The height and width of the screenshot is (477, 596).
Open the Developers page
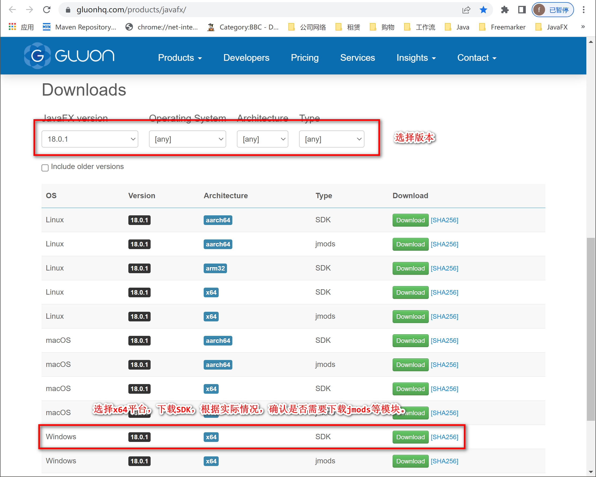click(x=246, y=58)
